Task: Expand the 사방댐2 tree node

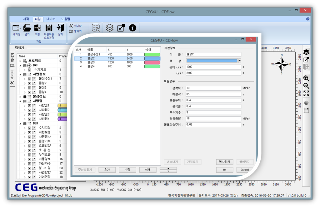Action: click(25, 110)
